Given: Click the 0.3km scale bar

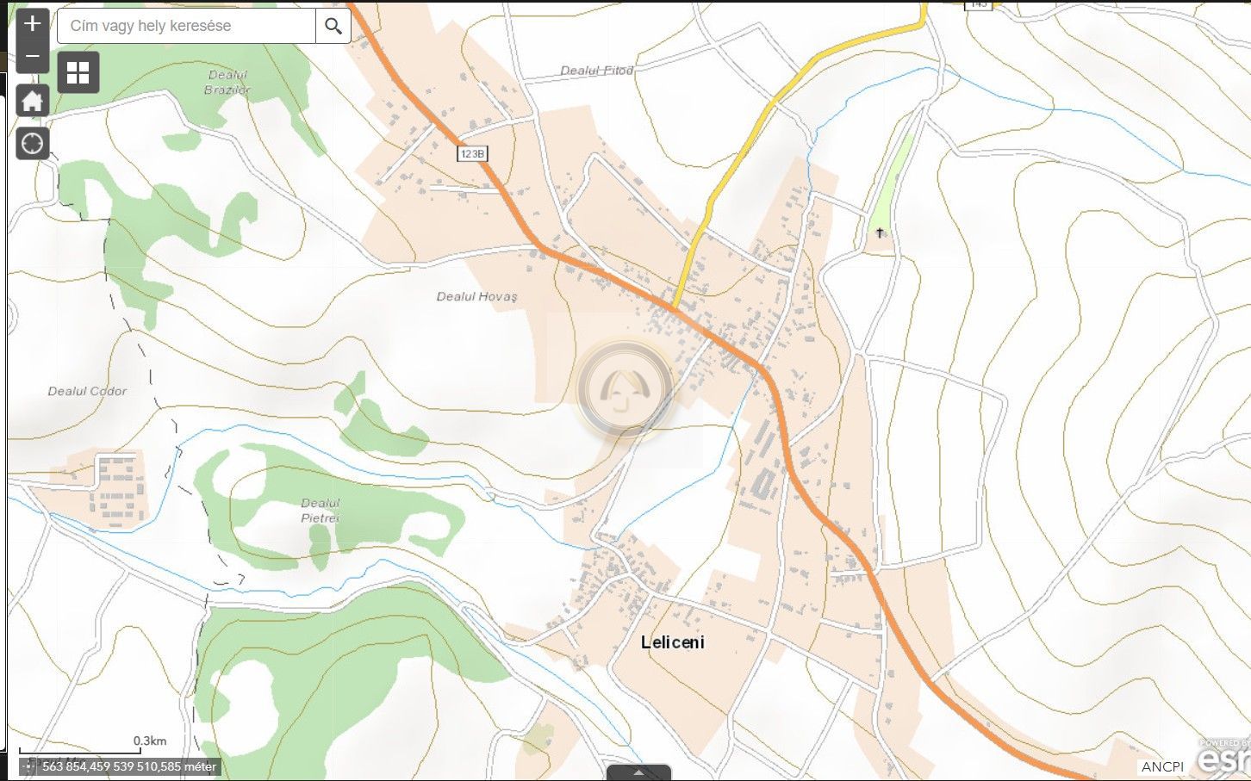Looking at the screenshot, I should tap(80, 749).
